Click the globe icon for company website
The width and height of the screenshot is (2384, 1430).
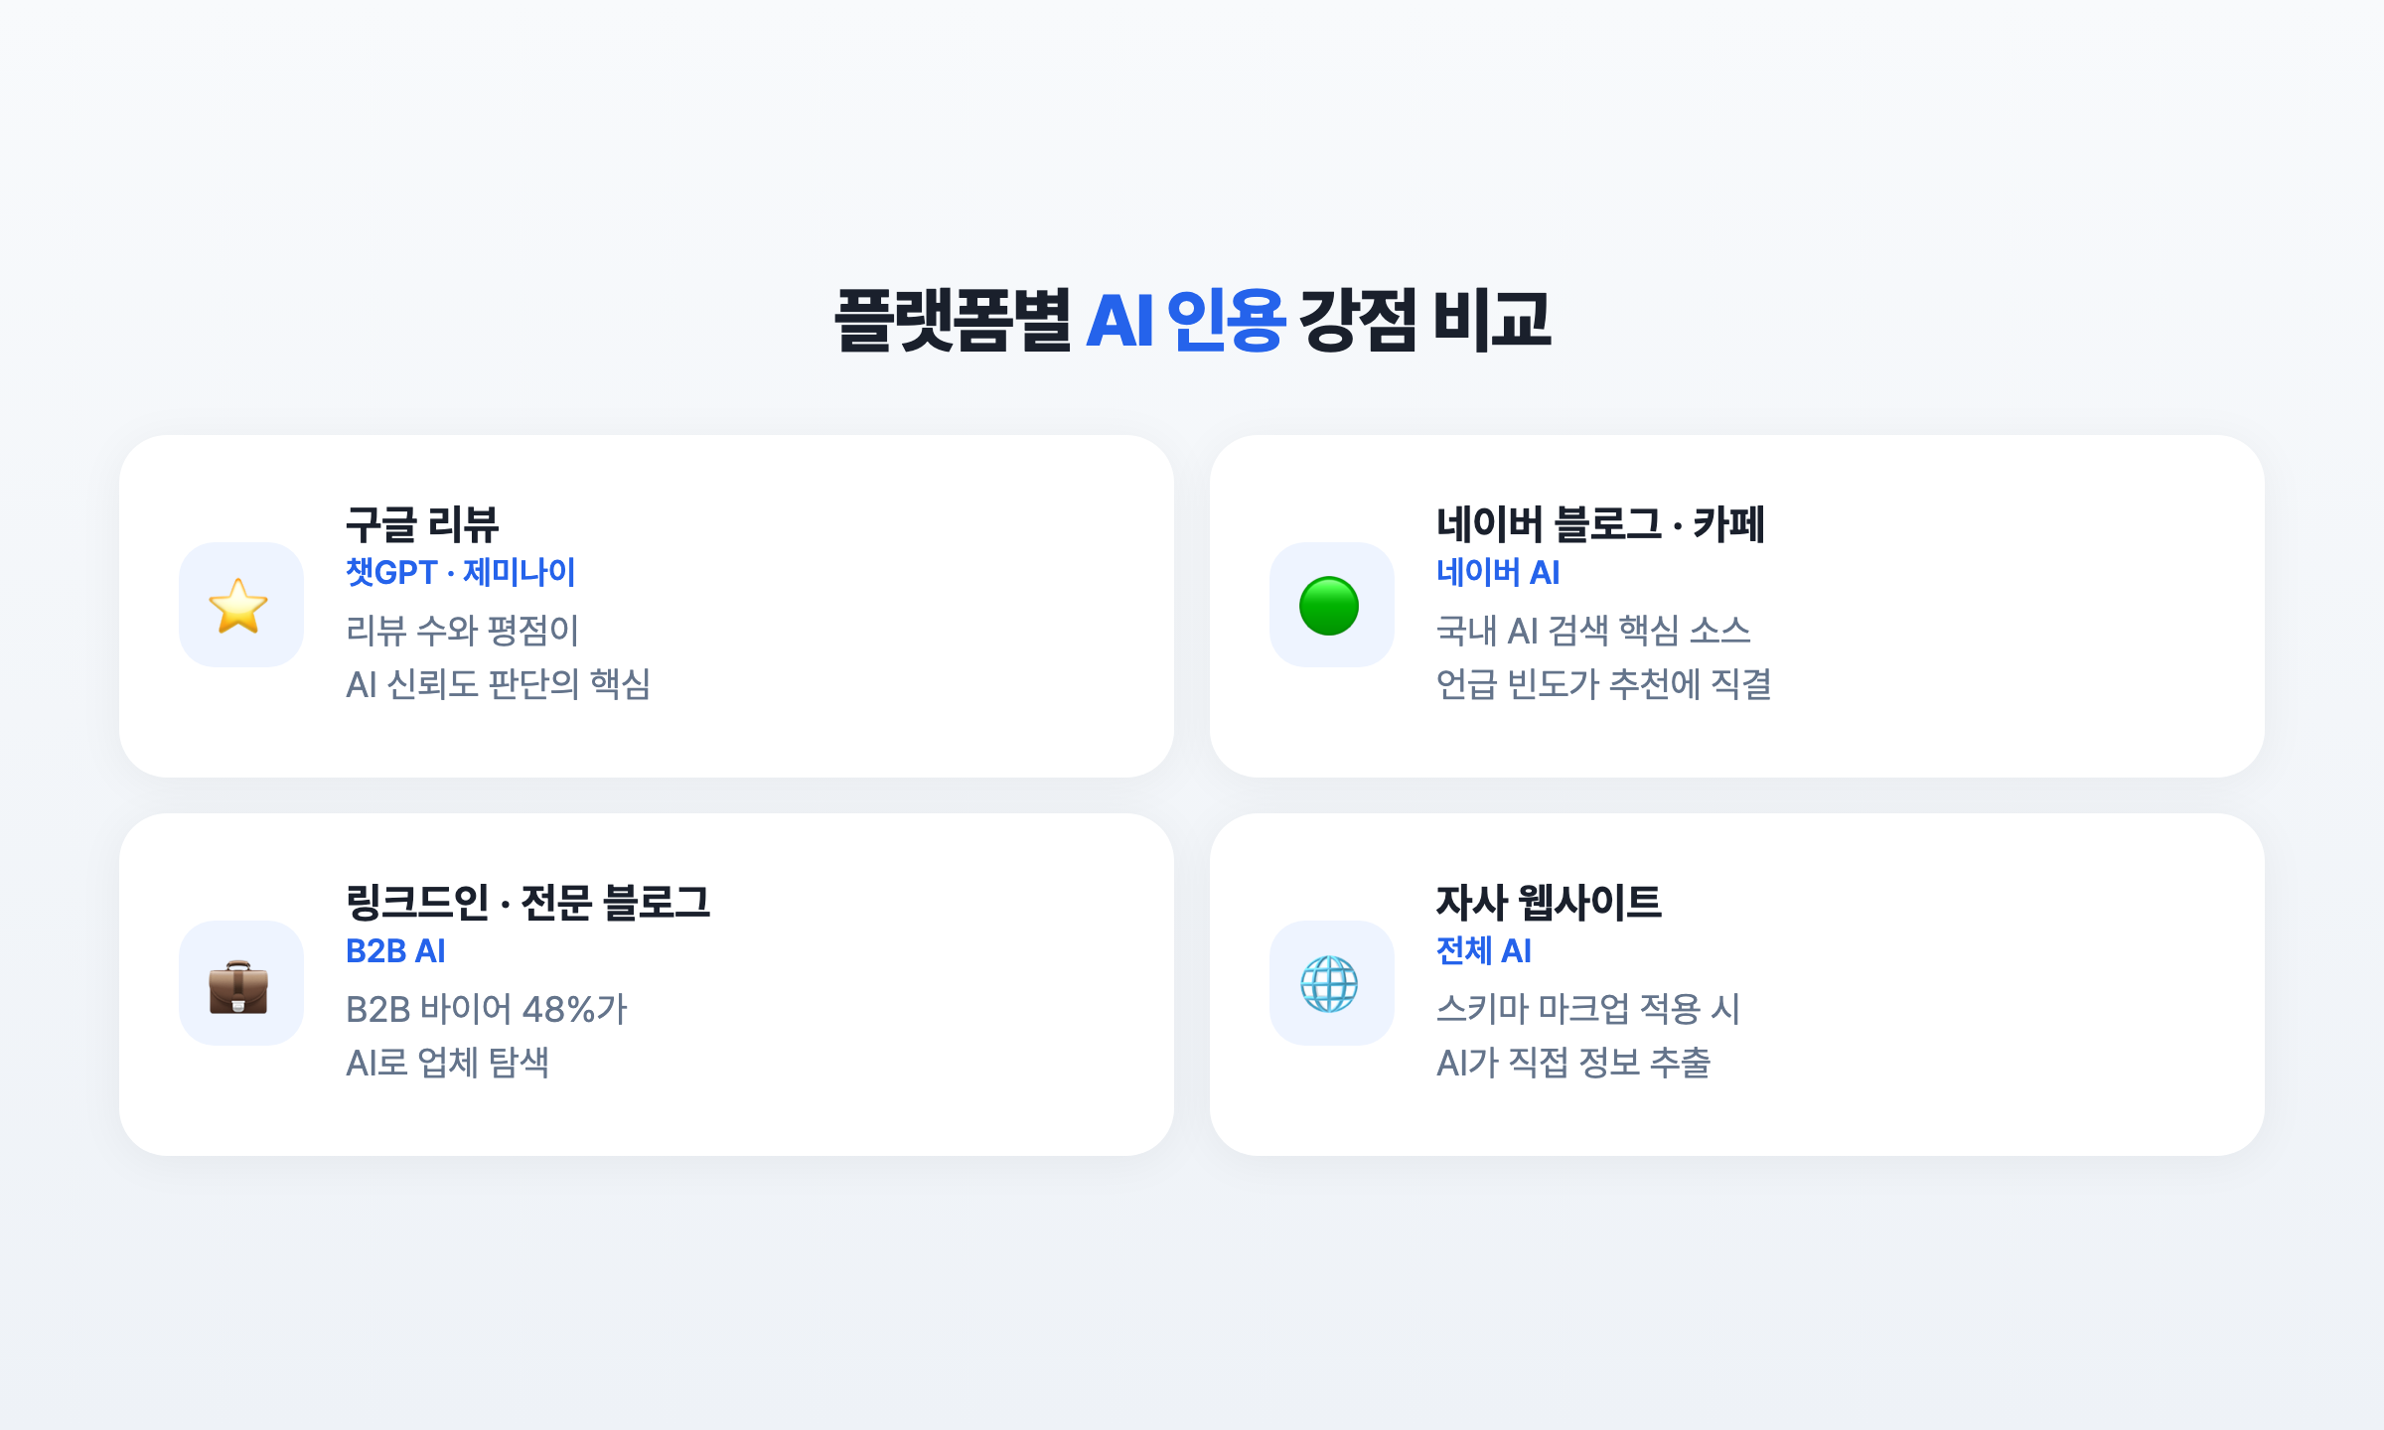pyautogui.click(x=1329, y=984)
